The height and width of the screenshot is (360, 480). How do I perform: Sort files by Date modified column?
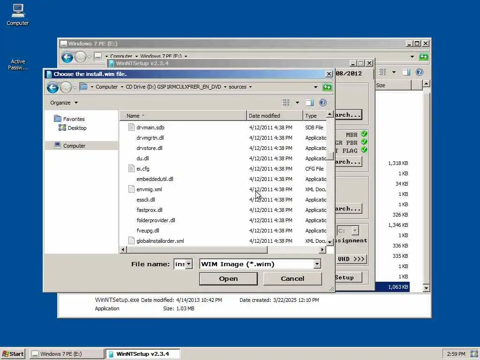(274, 115)
